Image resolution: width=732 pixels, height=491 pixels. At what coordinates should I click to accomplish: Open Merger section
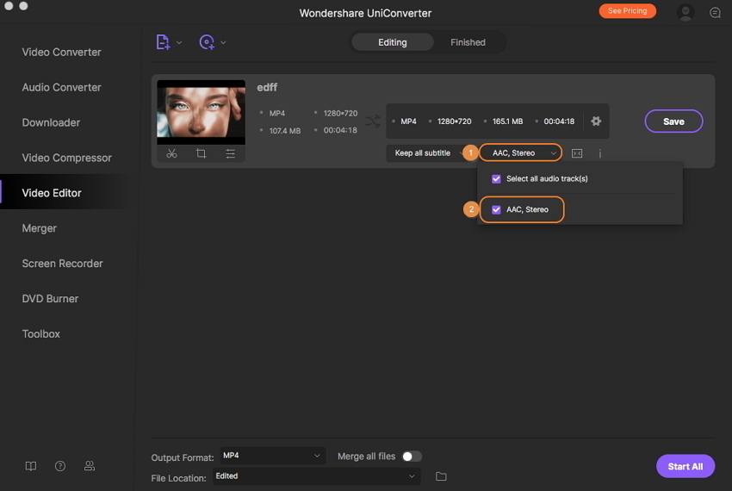[x=40, y=228]
